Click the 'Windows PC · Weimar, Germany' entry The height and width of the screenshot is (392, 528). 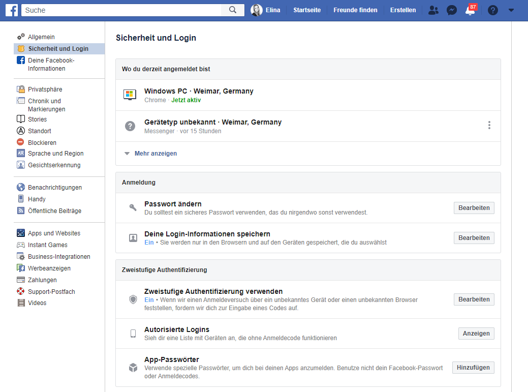tap(308, 95)
